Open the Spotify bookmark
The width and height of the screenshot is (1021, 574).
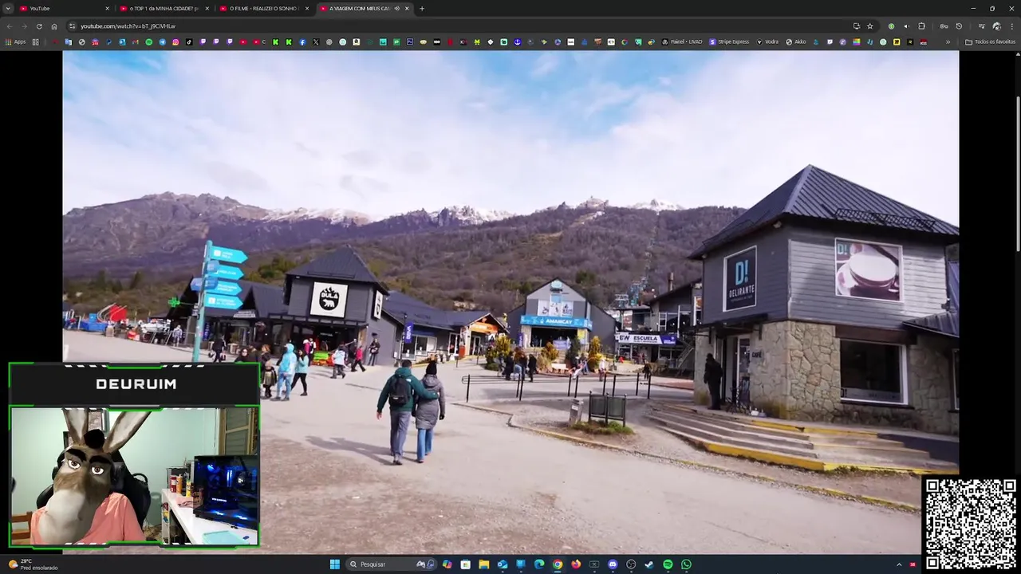pos(148,41)
